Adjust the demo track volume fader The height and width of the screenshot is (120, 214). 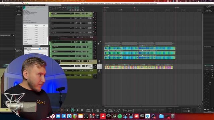[x=71, y=13]
